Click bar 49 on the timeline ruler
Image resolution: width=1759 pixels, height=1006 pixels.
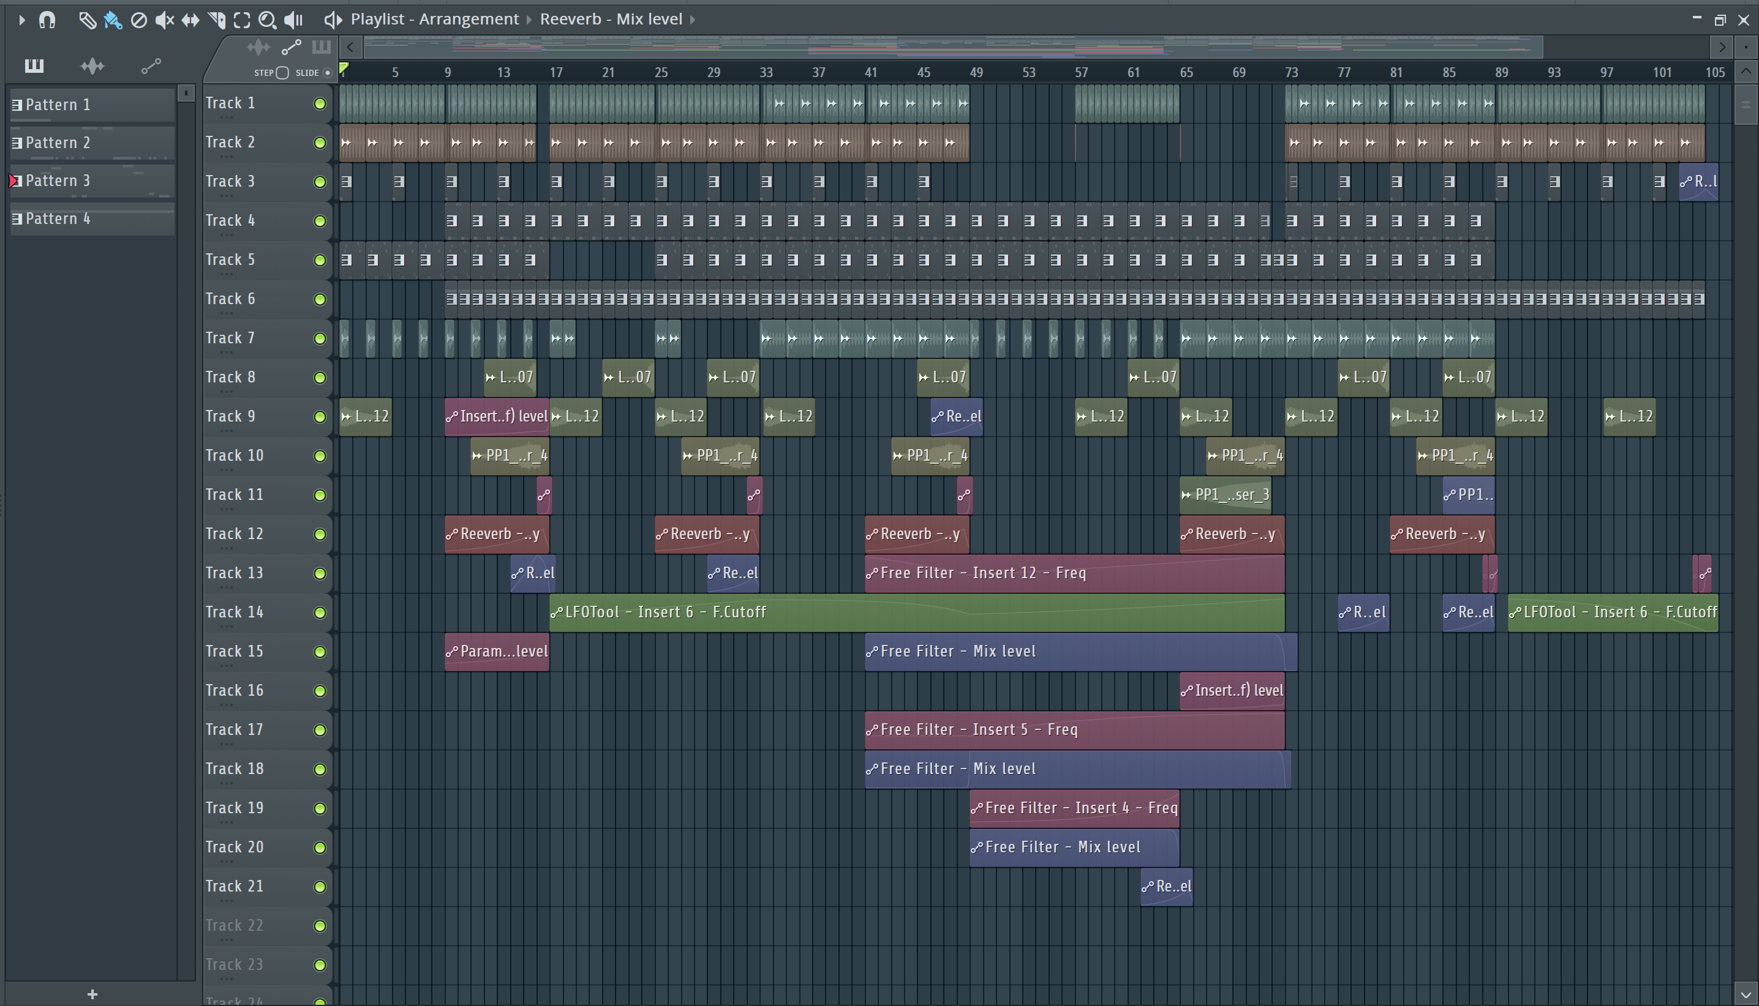click(976, 72)
